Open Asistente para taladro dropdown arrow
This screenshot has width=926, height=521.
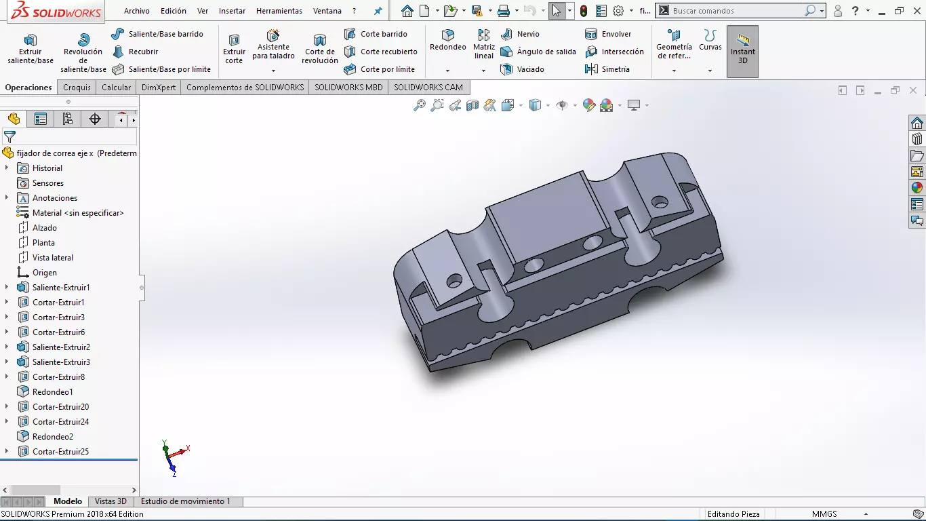click(273, 71)
